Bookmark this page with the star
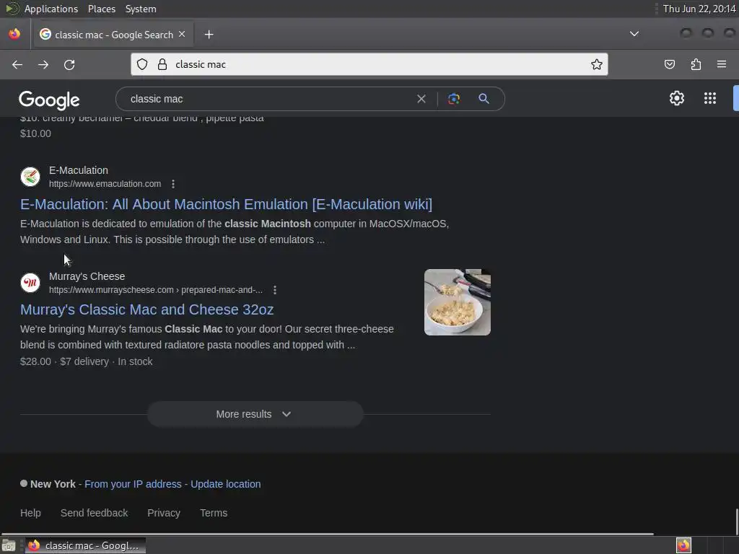 point(597,64)
